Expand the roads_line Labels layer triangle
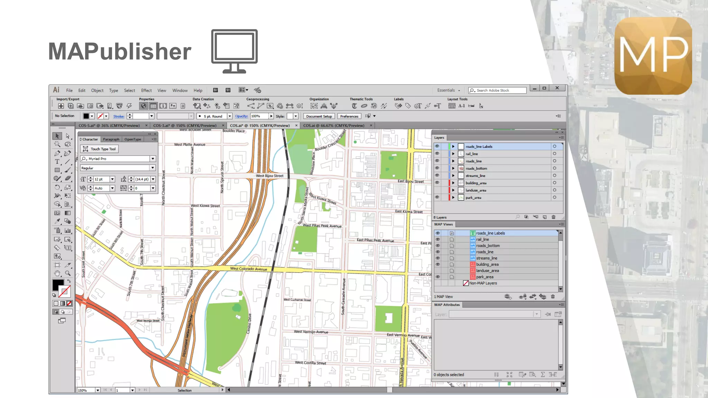This screenshot has width=708, height=398. (x=453, y=146)
